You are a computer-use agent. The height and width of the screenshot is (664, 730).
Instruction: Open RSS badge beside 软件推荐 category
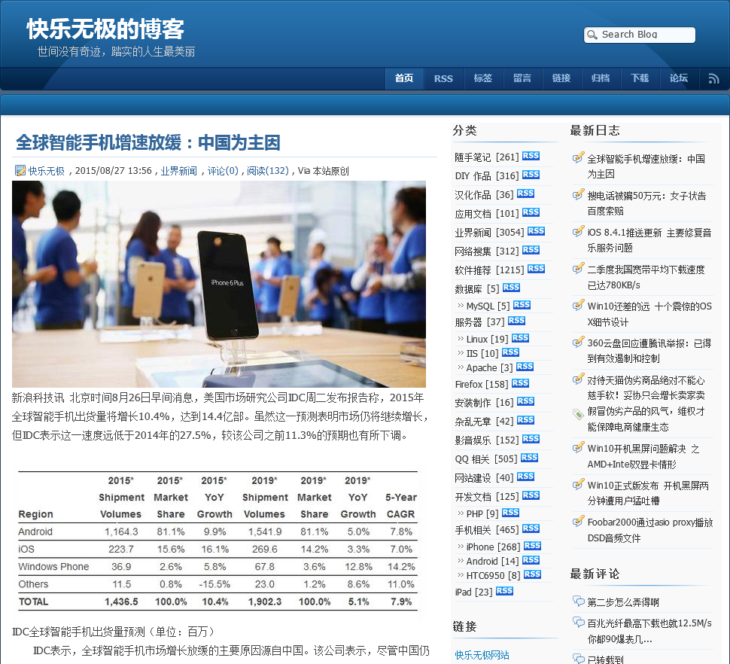(x=536, y=269)
